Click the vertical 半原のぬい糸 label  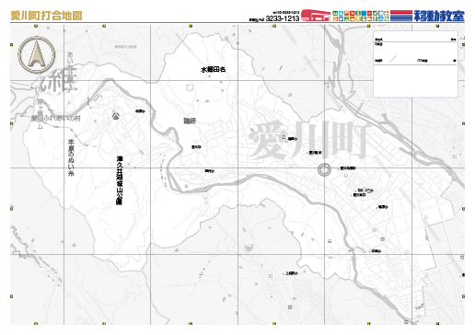tap(71, 158)
